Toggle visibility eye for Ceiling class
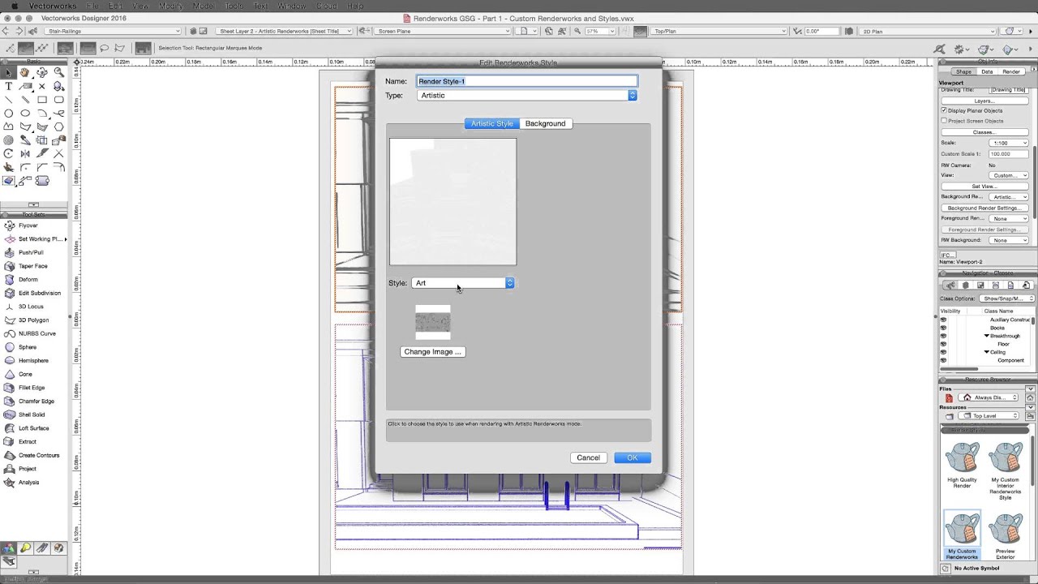1038x584 pixels. (x=943, y=352)
